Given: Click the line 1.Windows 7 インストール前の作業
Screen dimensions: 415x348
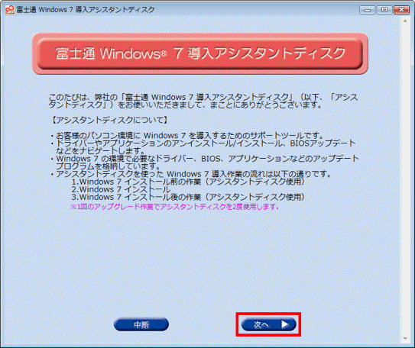Looking at the screenshot, I should (188, 182).
